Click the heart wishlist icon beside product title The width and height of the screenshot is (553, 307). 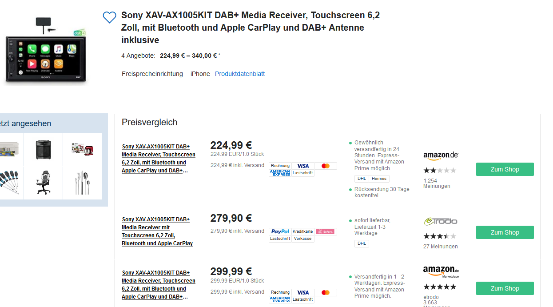[x=109, y=17]
